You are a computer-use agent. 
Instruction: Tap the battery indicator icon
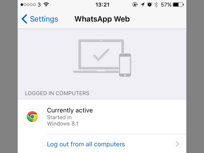click(178, 5)
